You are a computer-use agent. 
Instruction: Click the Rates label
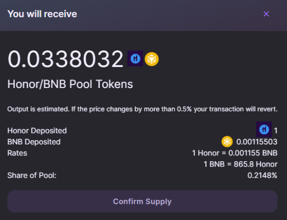pos(17,153)
